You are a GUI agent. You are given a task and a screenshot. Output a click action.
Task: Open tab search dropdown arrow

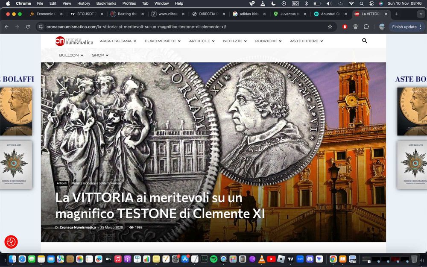pyautogui.click(x=421, y=14)
